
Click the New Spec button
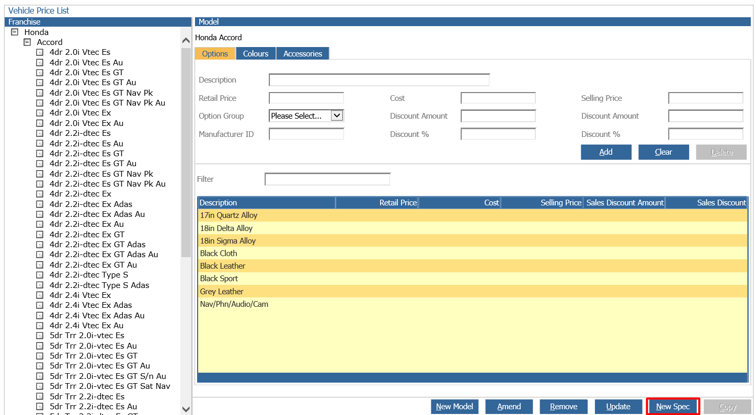(673, 407)
